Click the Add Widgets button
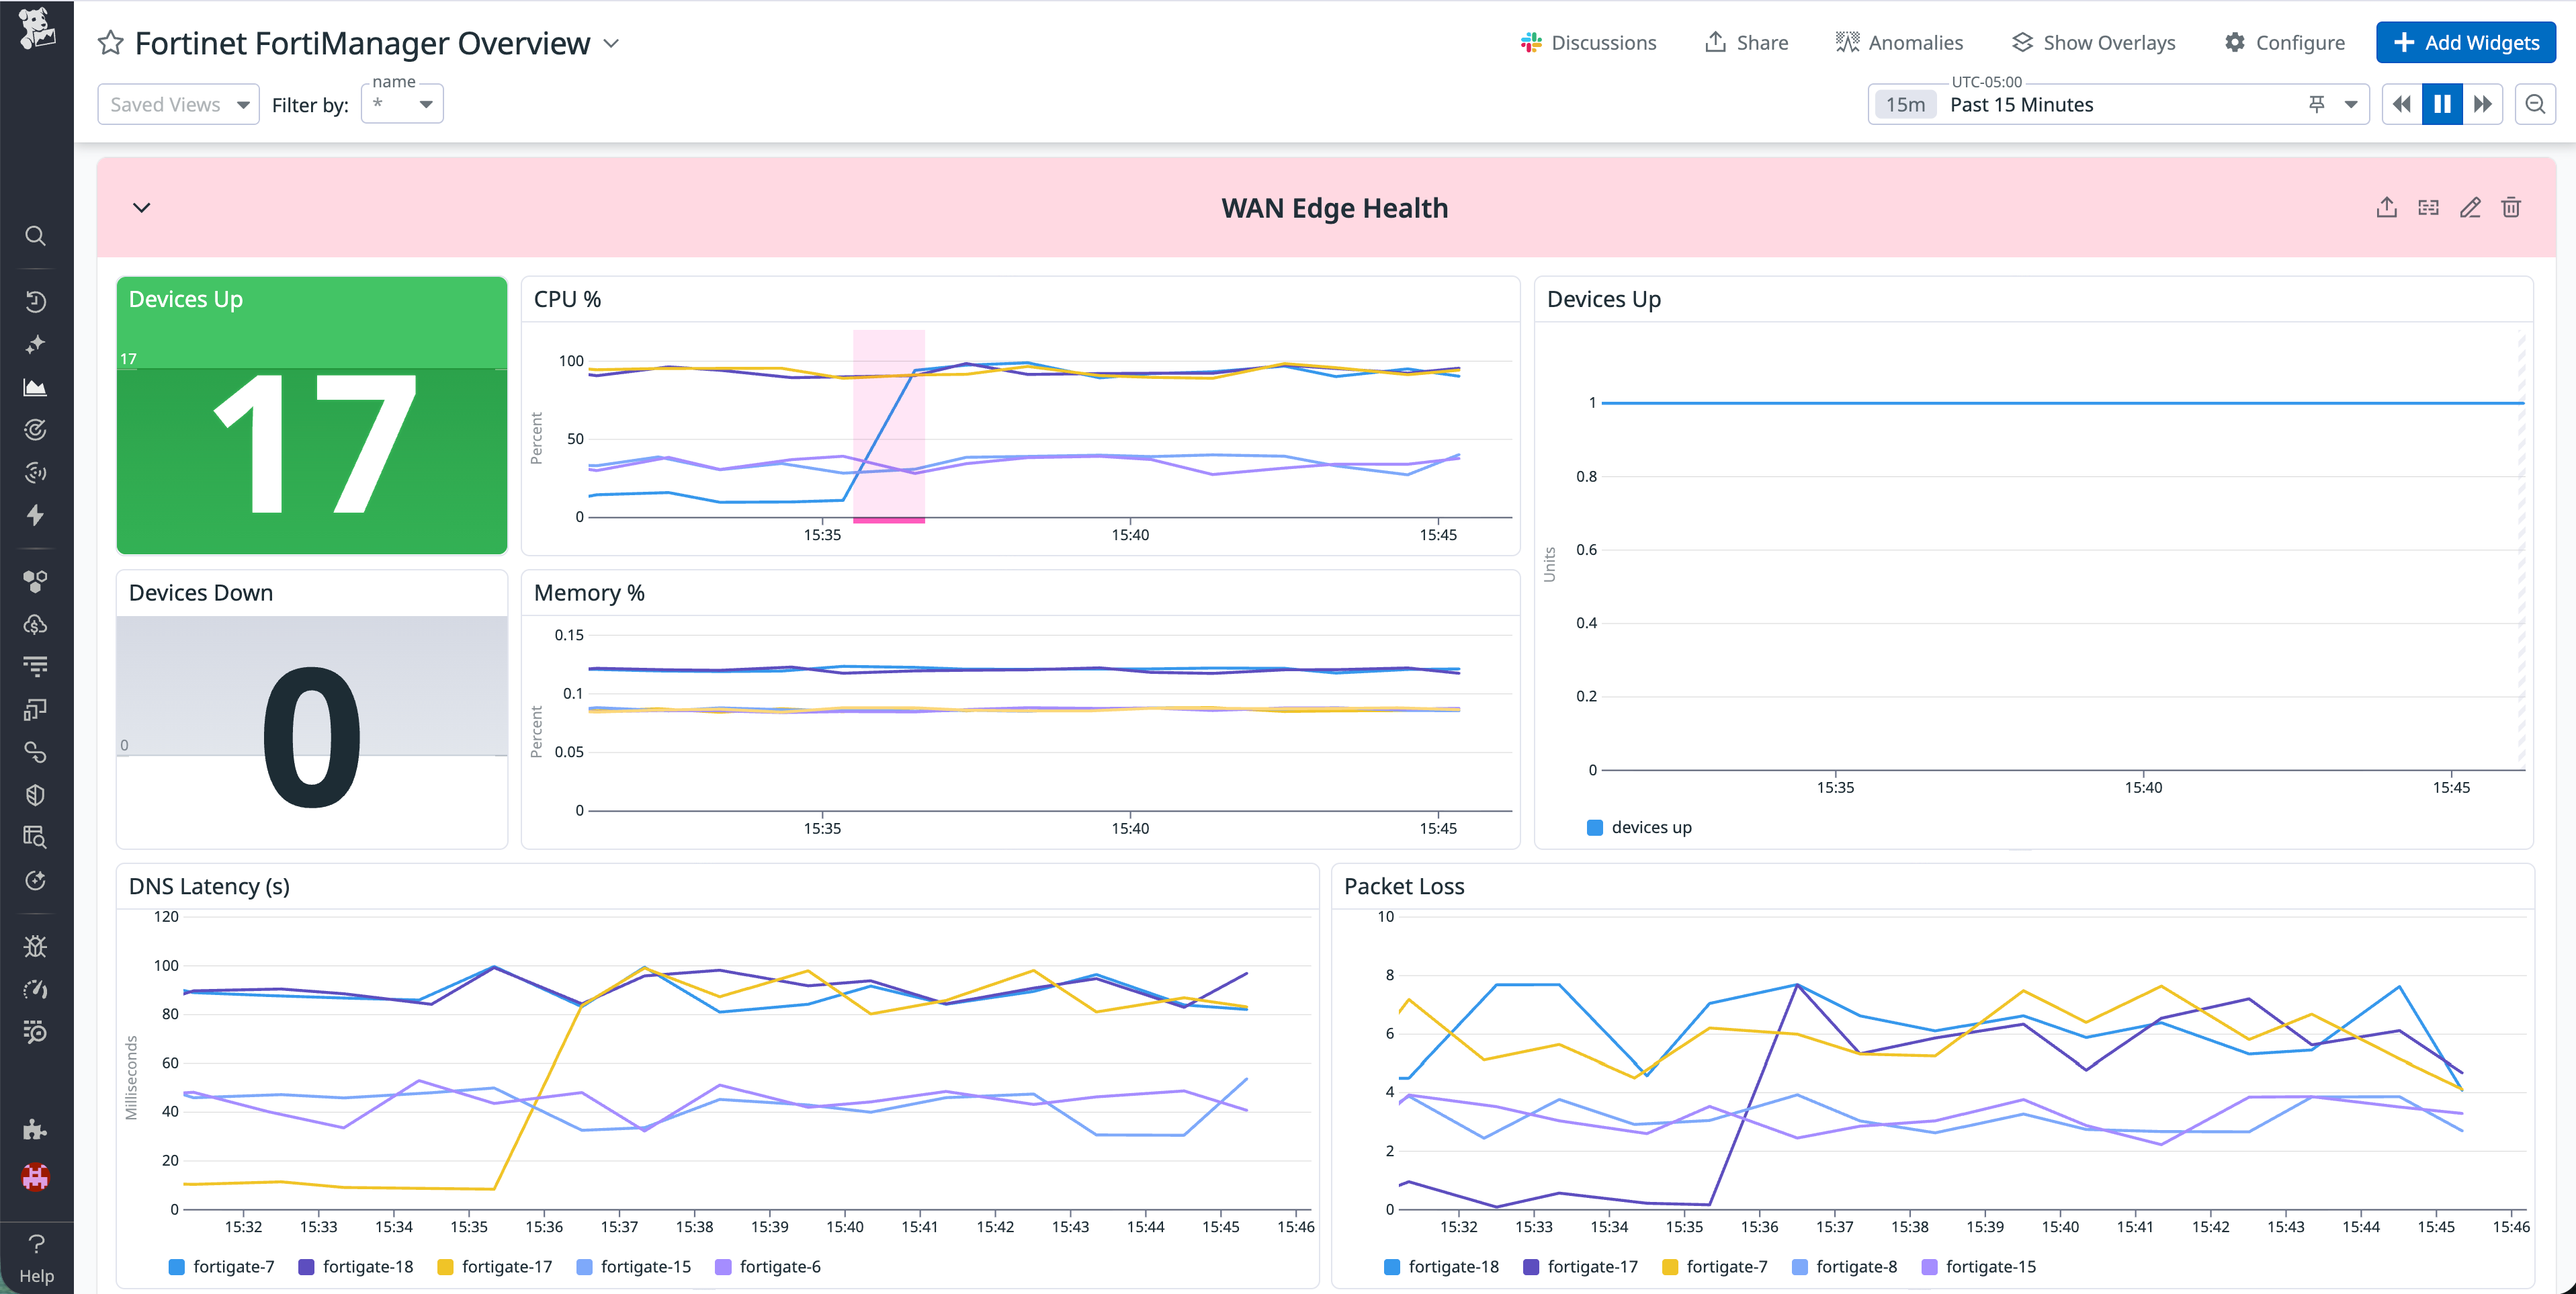The image size is (2576, 1294). [x=2466, y=42]
